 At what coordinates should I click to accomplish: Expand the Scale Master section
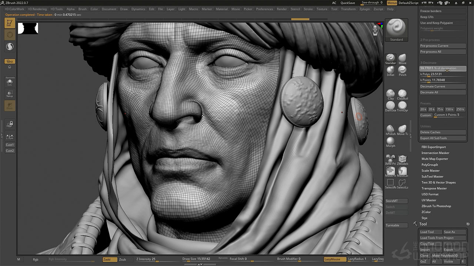click(x=430, y=171)
